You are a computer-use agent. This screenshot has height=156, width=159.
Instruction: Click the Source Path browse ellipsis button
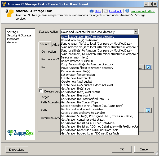click(141, 67)
